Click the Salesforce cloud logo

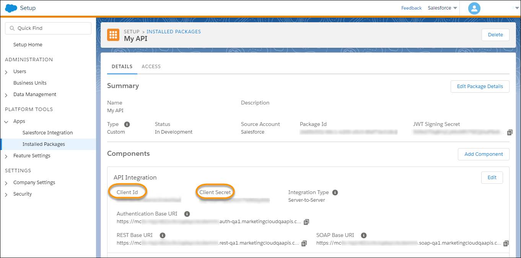coord(11,8)
